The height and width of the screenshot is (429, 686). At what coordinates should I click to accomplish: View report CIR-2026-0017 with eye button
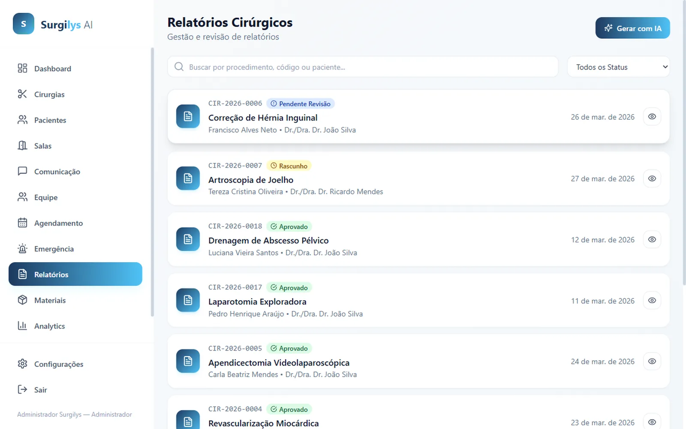[x=652, y=300]
